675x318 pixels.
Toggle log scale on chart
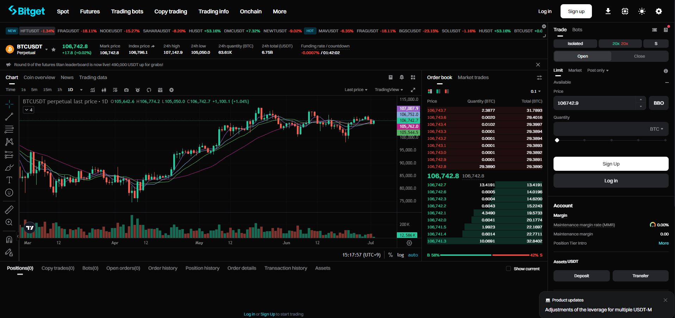tap(401, 255)
